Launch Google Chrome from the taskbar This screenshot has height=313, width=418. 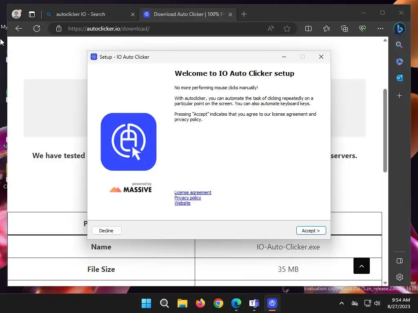click(218, 303)
